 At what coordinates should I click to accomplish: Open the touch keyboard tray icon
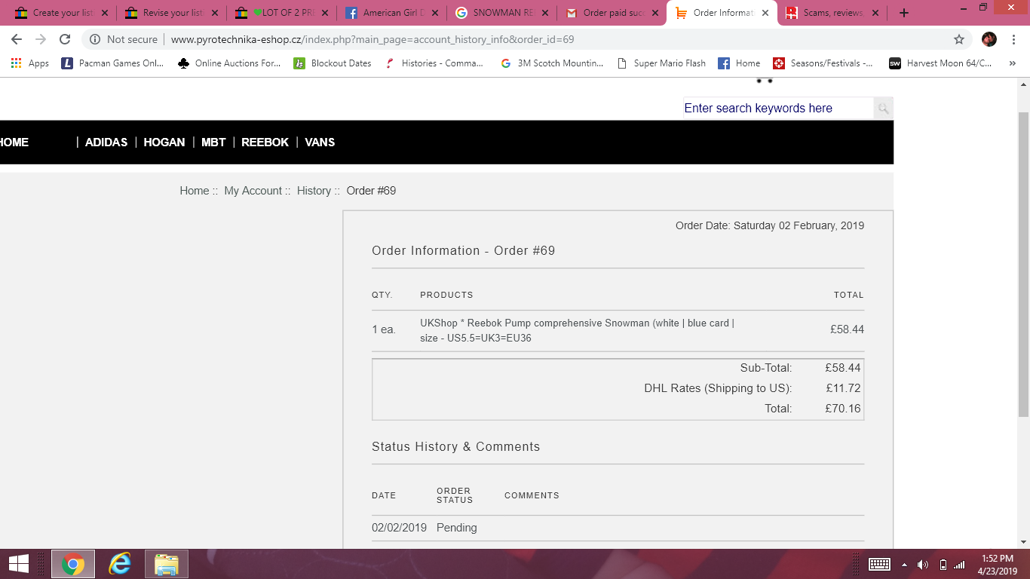pos(880,564)
